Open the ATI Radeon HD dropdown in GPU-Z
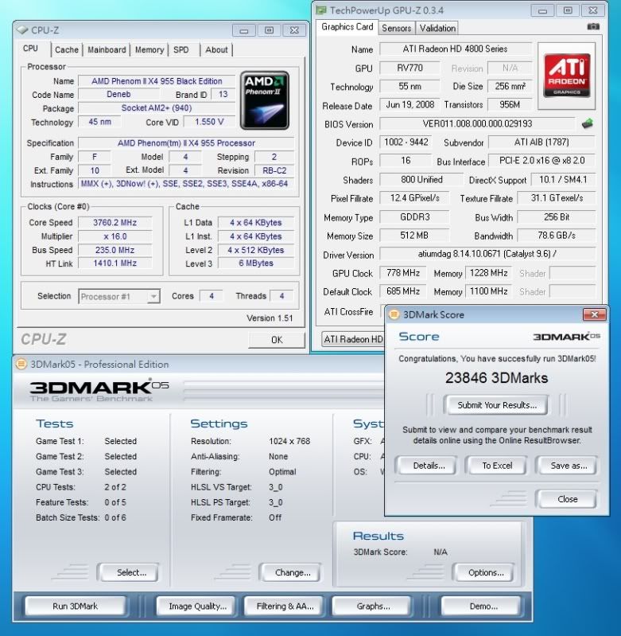The image size is (621, 636). (x=353, y=339)
